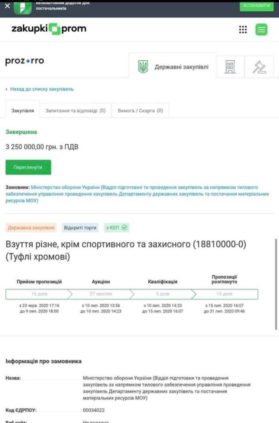
Task: Go back via Назад до списку закупівель
Action: coord(41,89)
